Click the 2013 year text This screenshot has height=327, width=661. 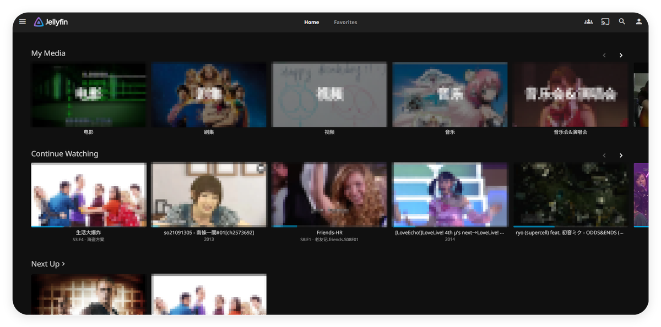pos(209,240)
